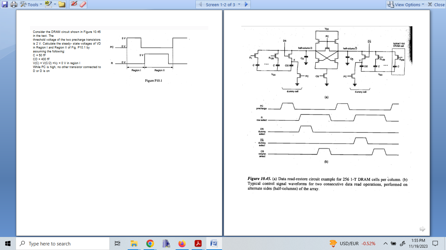This screenshot has width=446, height=250.
Task: Select the Eraser tool
Action: pos(84,4)
